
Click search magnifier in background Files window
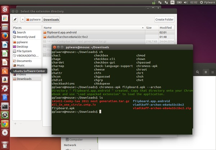pyautogui.click(x=198, y=72)
